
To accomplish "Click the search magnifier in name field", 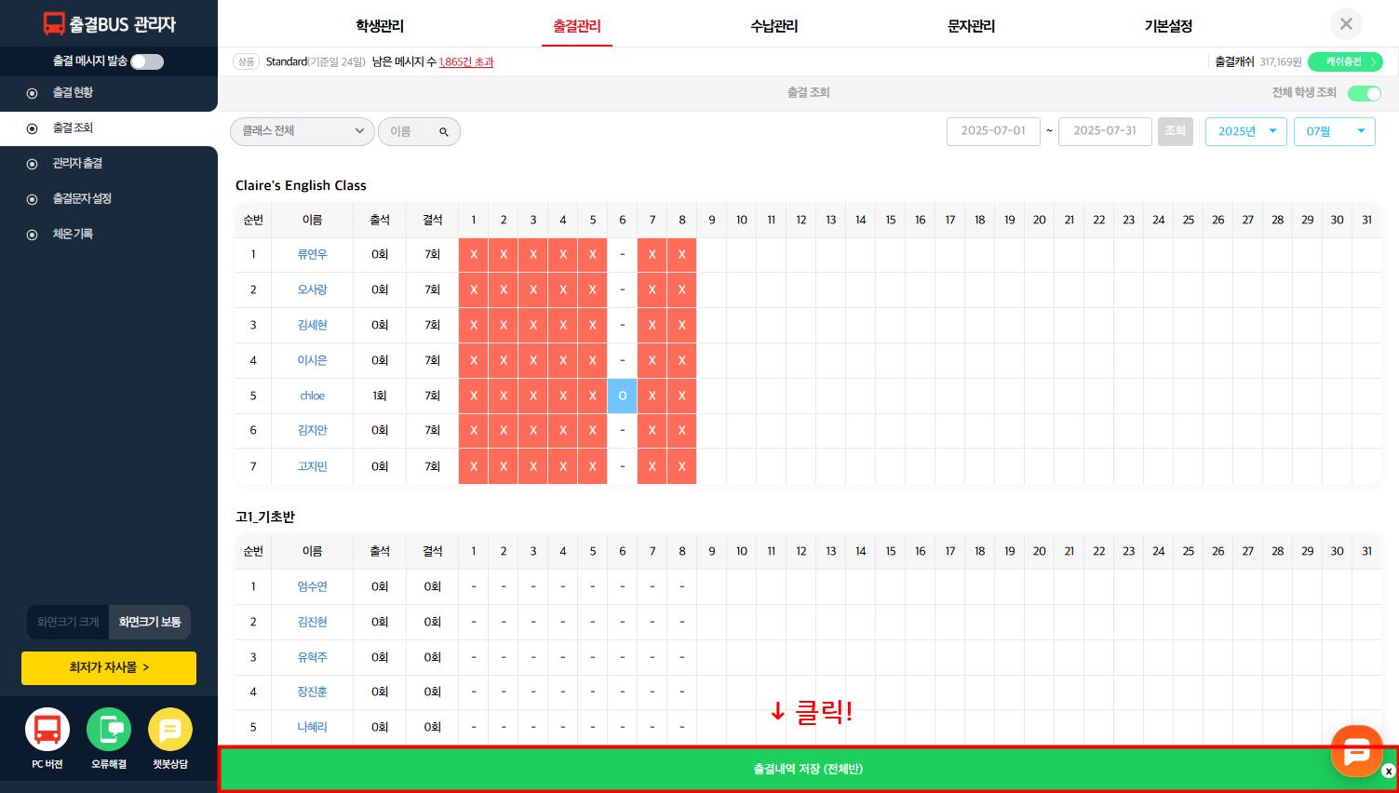I will tap(444, 132).
